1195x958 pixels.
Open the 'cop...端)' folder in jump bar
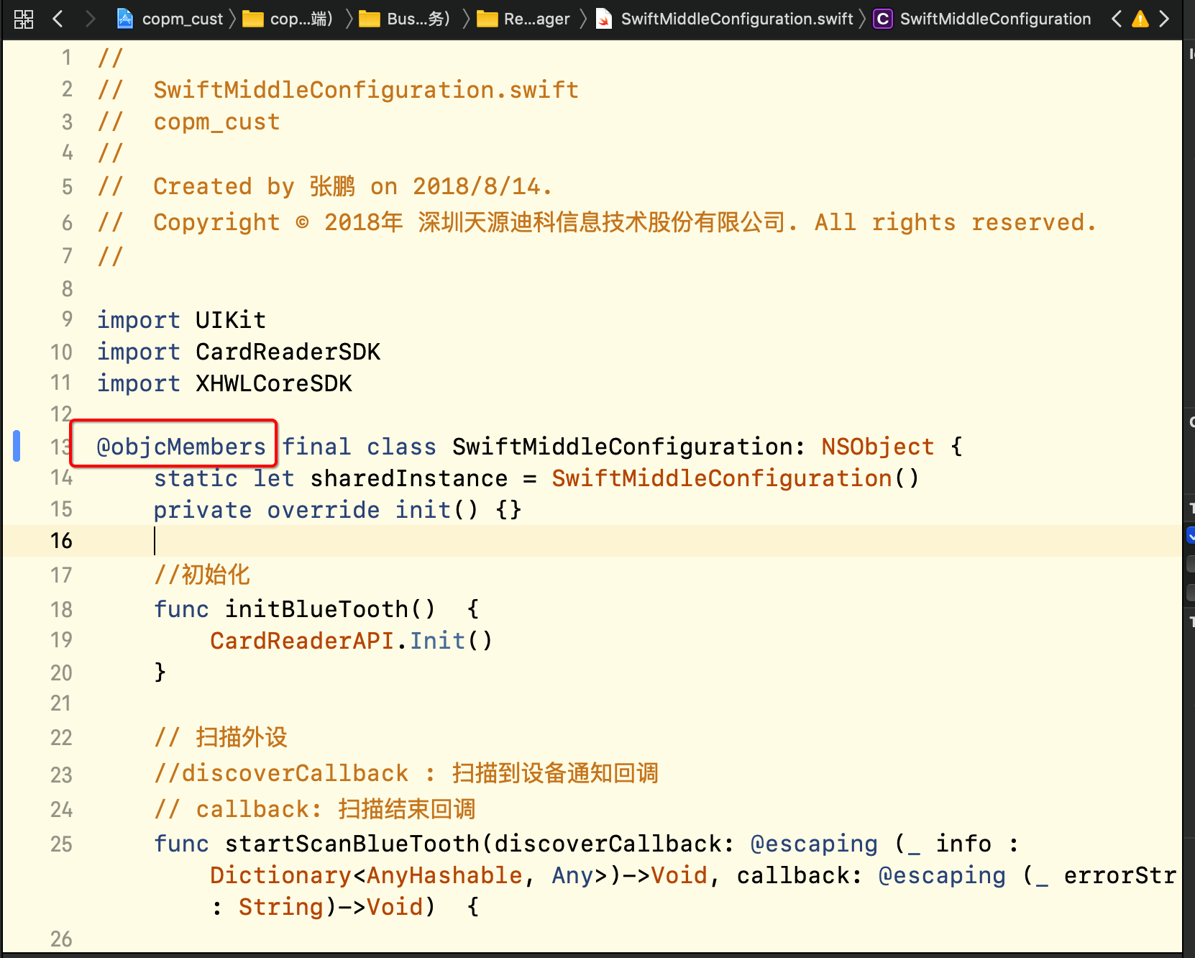[288, 19]
